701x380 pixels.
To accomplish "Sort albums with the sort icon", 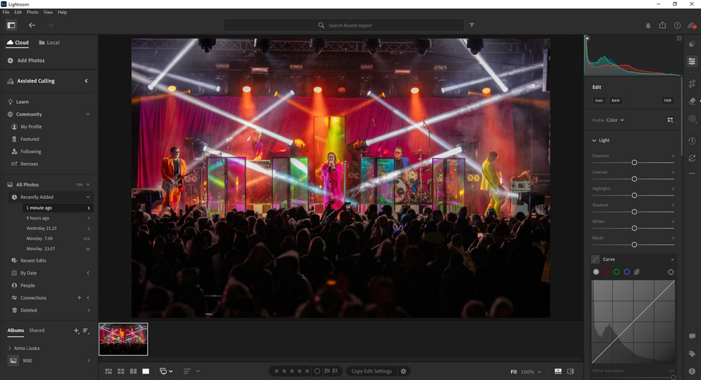I will pyautogui.click(x=86, y=331).
